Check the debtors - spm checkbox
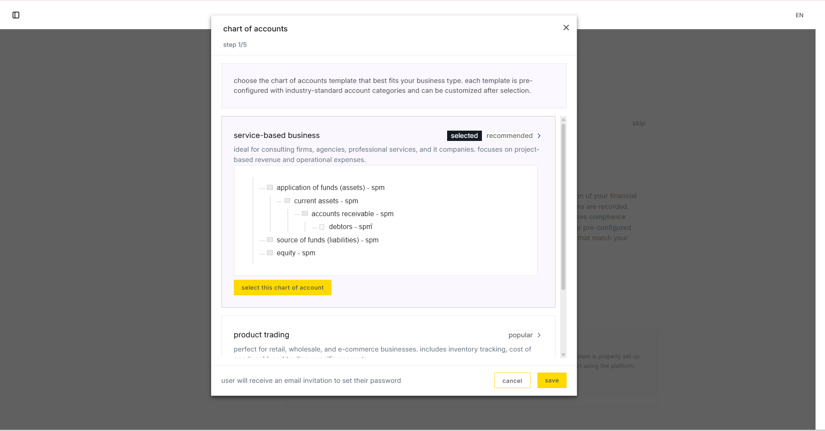The height and width of the screenshot is (431, 825). (x=322, y=226)
